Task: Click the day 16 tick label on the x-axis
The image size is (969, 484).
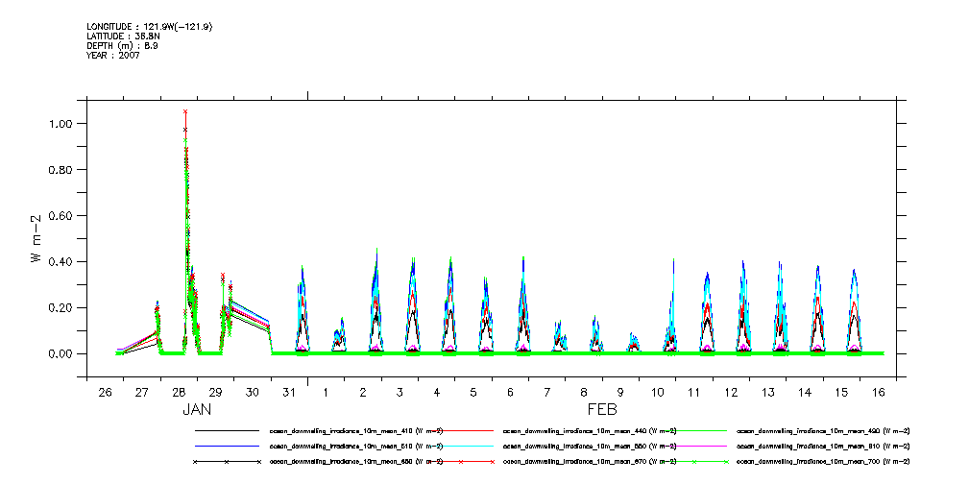Action: (x=878, y=393)
